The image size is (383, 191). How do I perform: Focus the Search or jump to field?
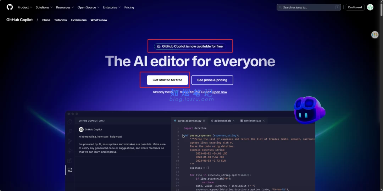tap(309, 7)
